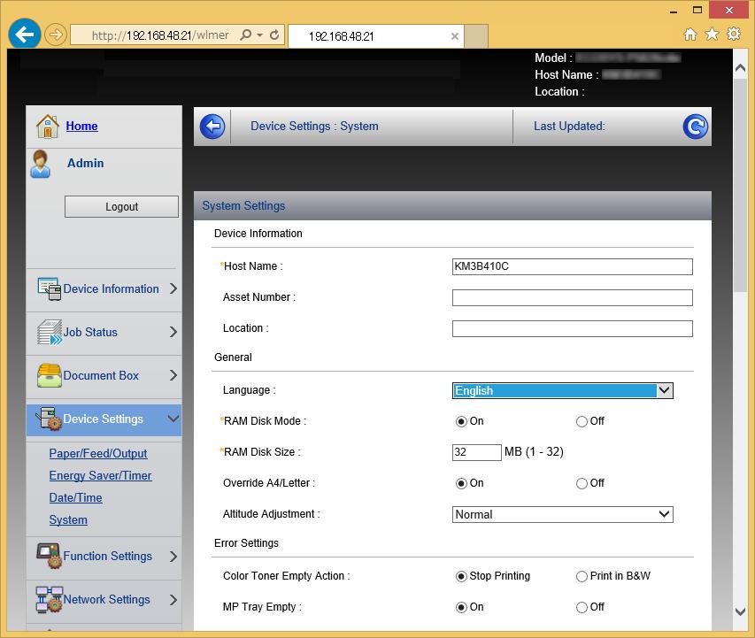755x638 pixels.
Task: Select Stop Printing for Color Toner Empty
Action: 461,576
